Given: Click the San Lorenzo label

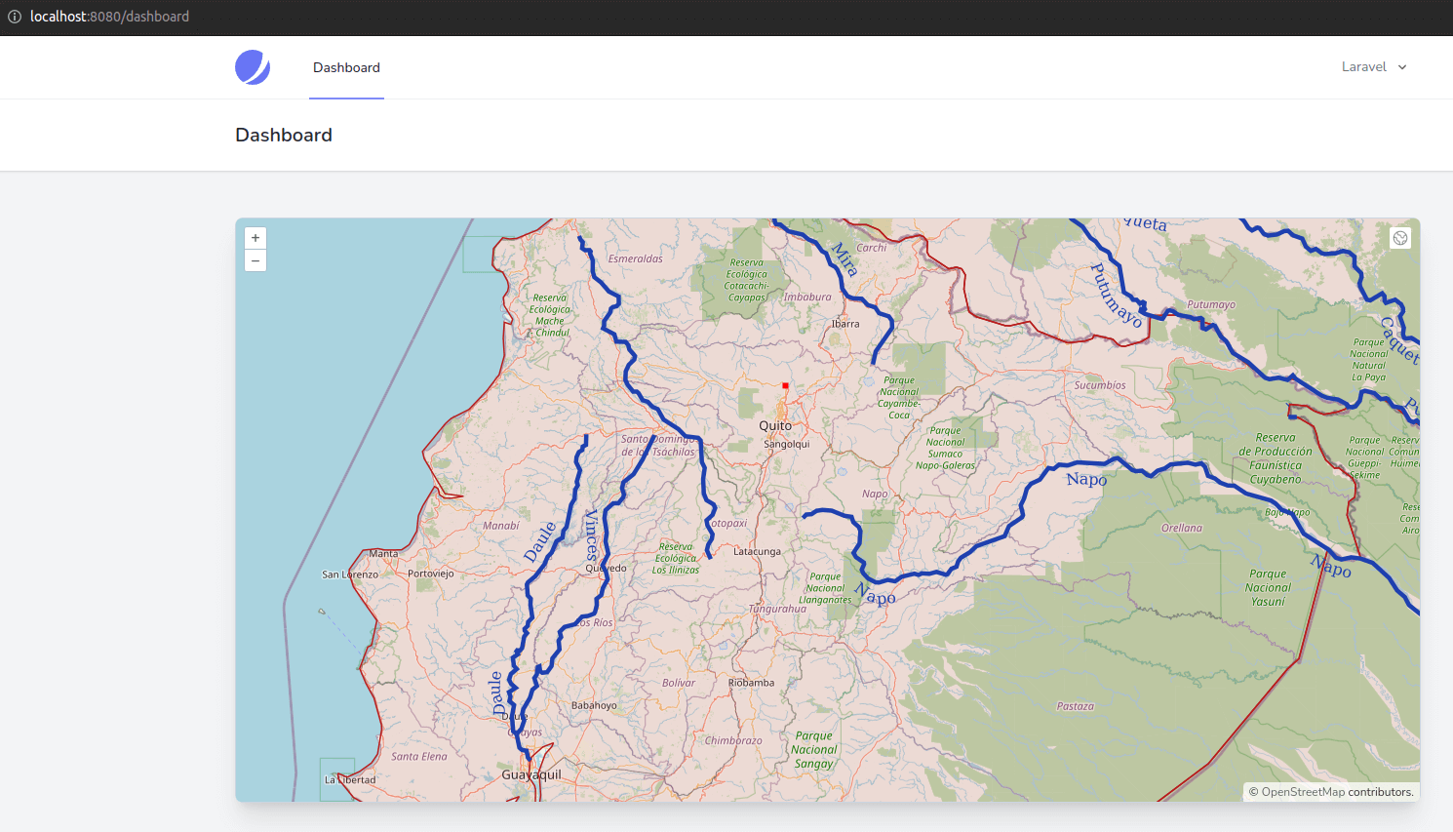Looking at the screenshot, I should pos(350,574).
